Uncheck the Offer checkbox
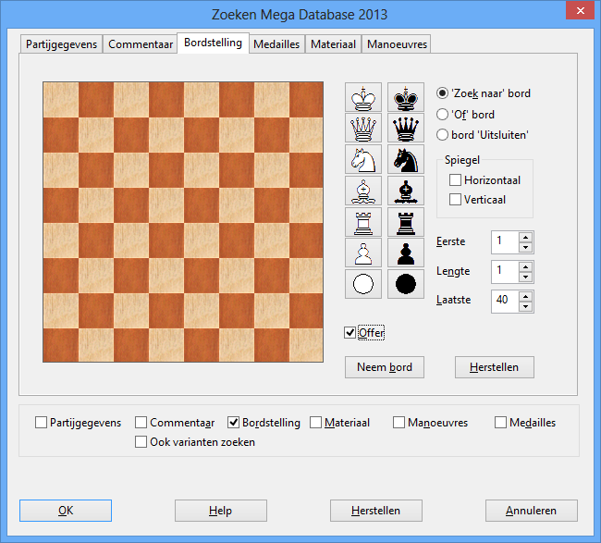The width and height of the screenshot is (601, 543). pyautogui.click(x=350, y=332)
